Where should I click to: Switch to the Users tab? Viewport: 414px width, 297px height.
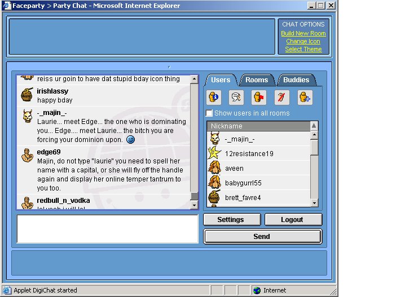(221, 80)
